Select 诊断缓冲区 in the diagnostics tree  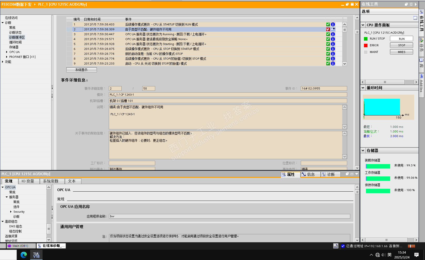[x=17, y=37]
